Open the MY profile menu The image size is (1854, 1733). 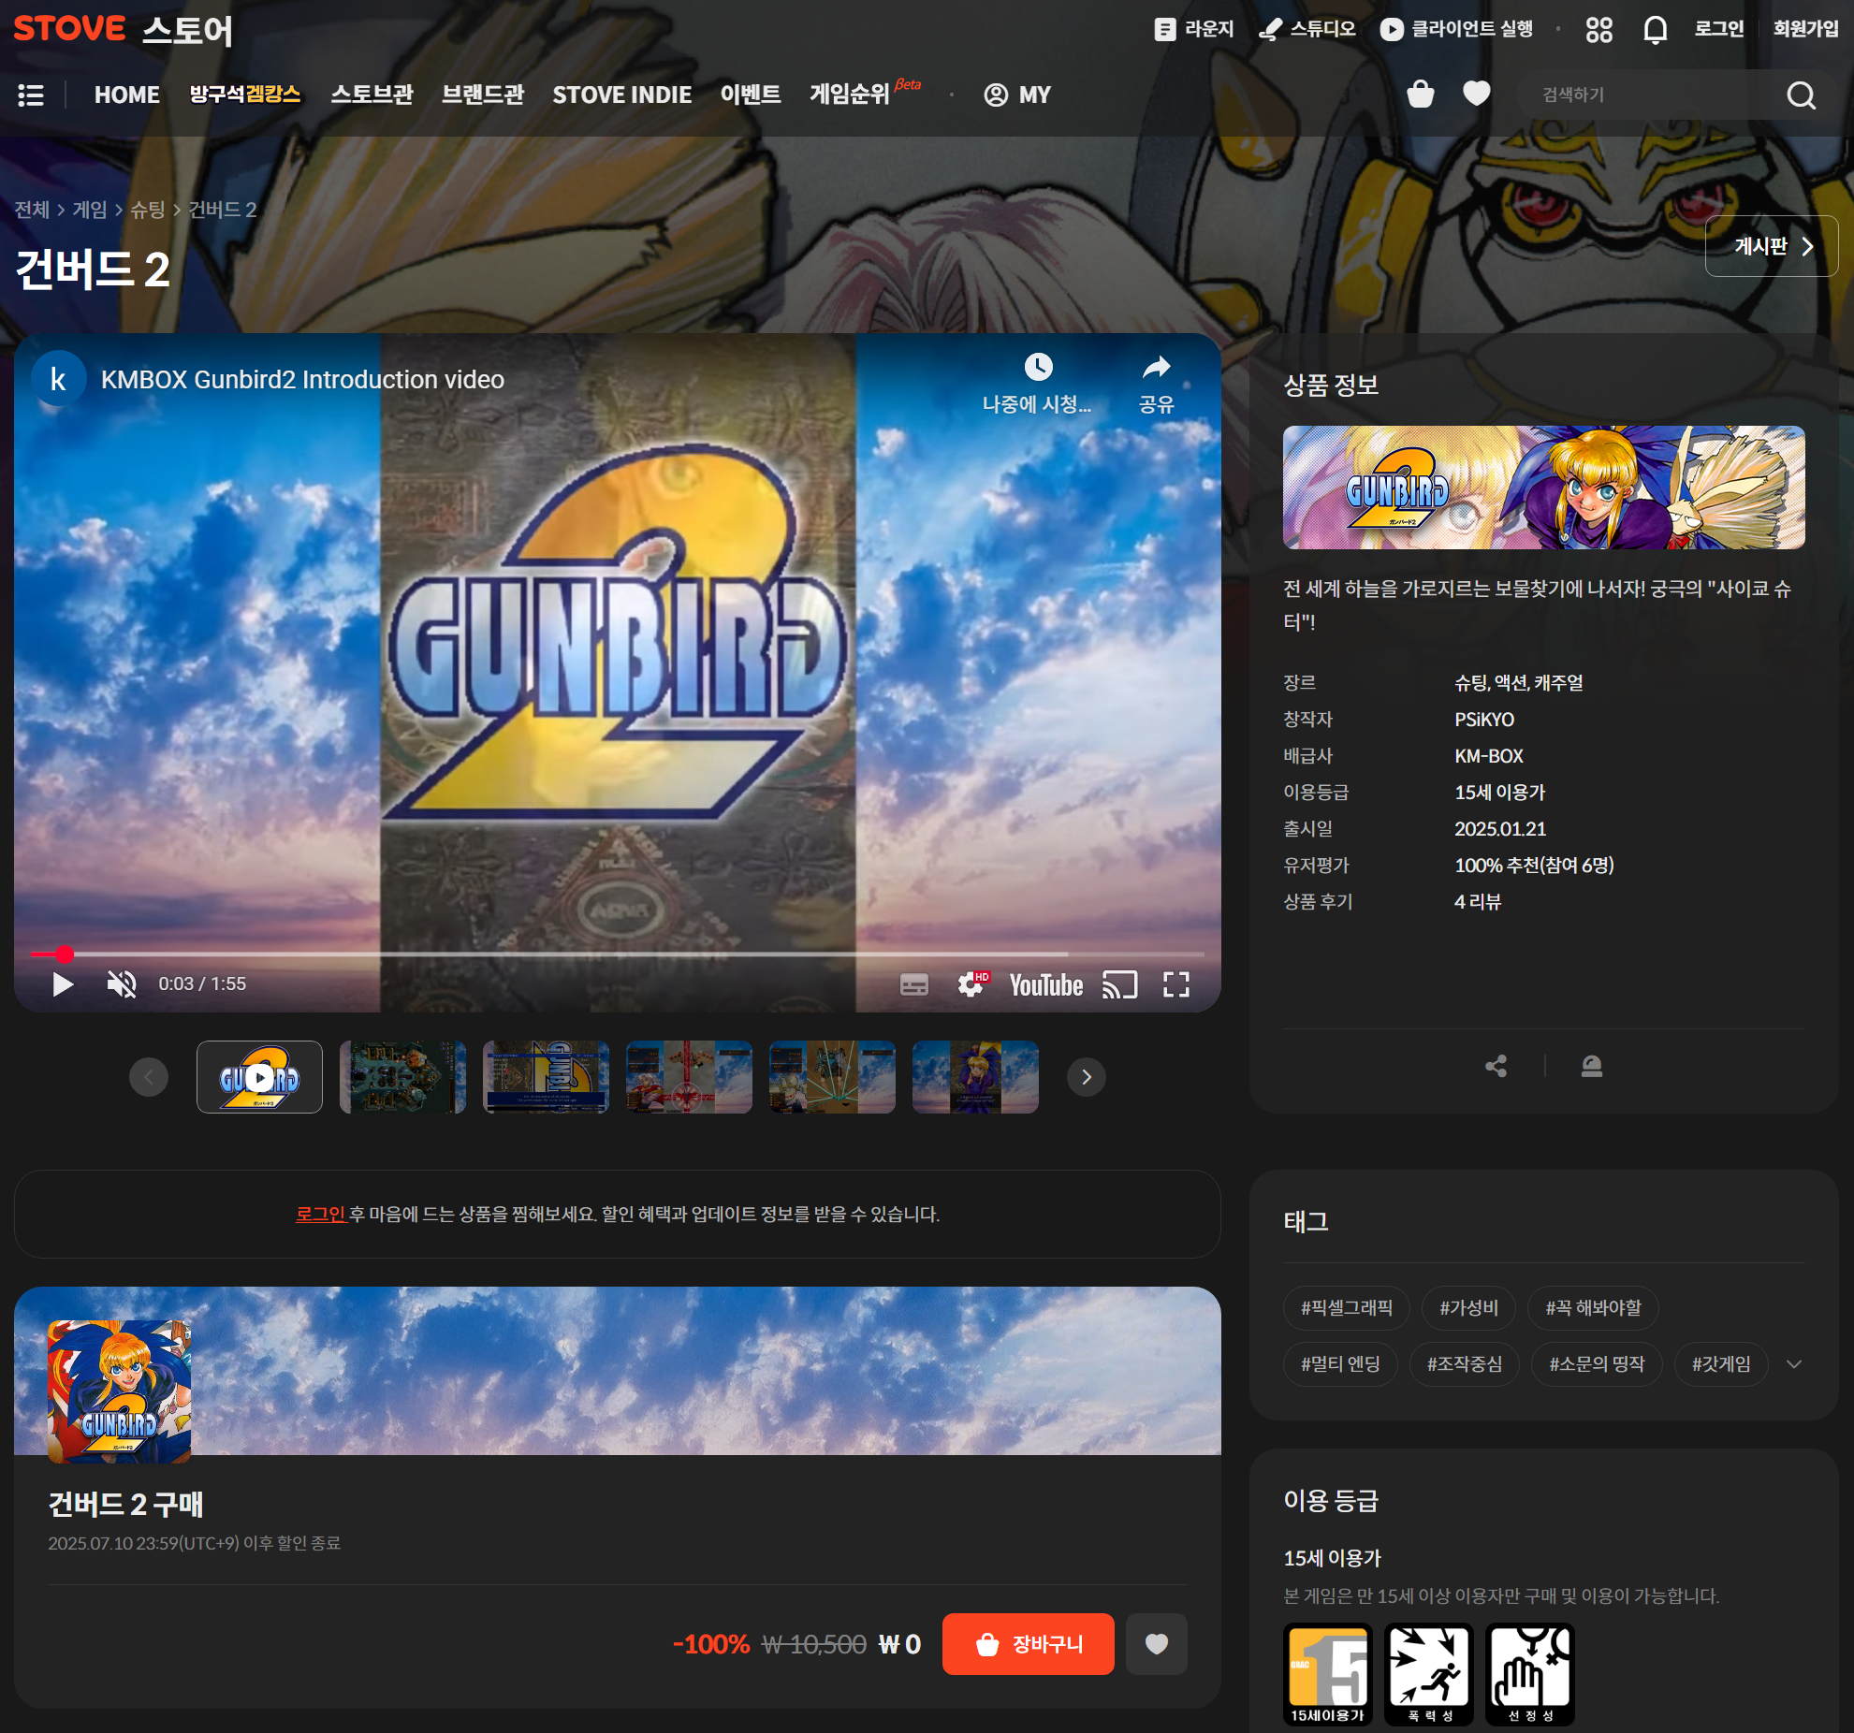click(1017, 95)
